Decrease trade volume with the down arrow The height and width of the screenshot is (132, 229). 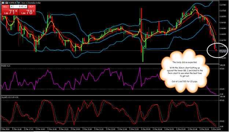click(x=11, y=7)
